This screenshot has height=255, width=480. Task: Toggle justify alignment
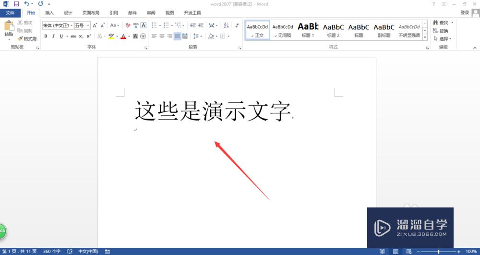177,36
